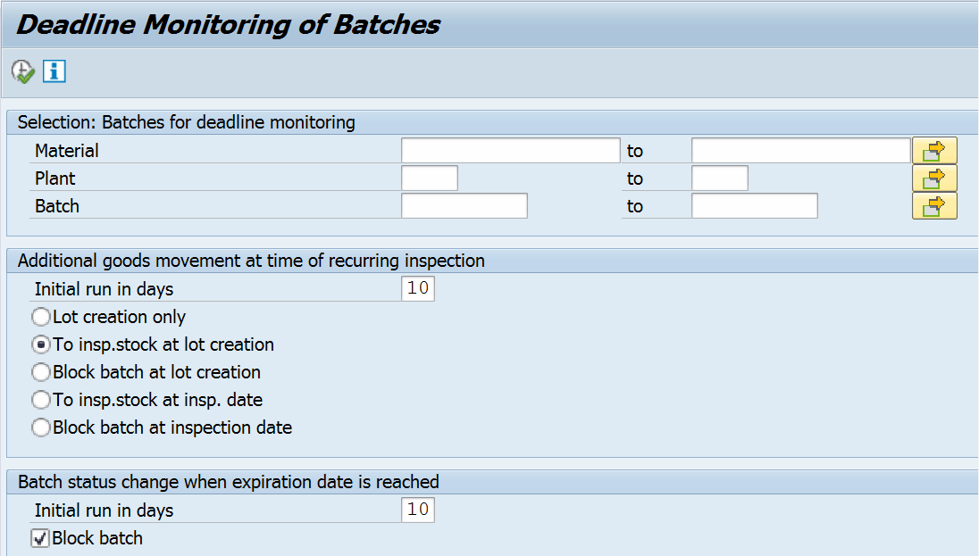This screenshot has height=556, width=979.
Task: Choose Block batch at inspection date
Action: click(x=41, y=427)
